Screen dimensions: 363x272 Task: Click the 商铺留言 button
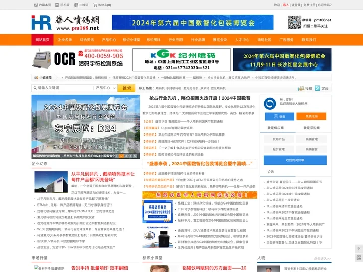312,149
